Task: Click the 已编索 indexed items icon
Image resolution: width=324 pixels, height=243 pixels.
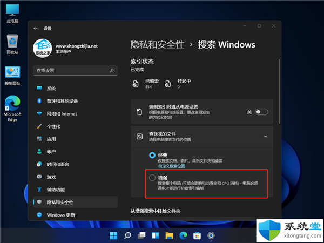Action: [x=136, y=84]
